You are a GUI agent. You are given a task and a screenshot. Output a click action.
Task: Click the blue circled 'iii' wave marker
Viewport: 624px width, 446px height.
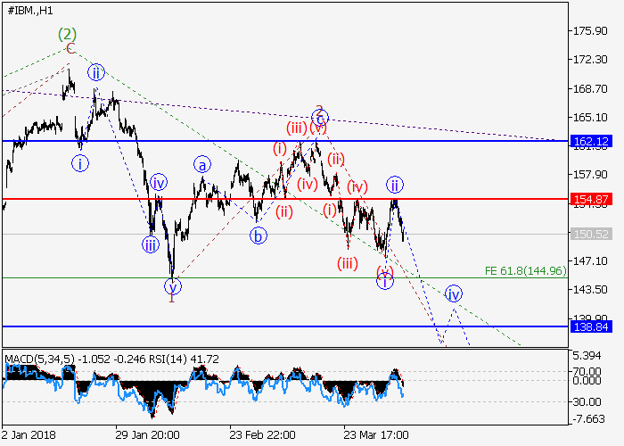(x=151, y=244)
